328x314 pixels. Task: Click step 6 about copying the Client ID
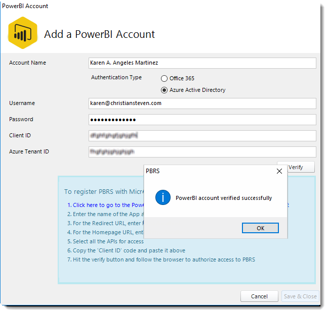[126, 250]
